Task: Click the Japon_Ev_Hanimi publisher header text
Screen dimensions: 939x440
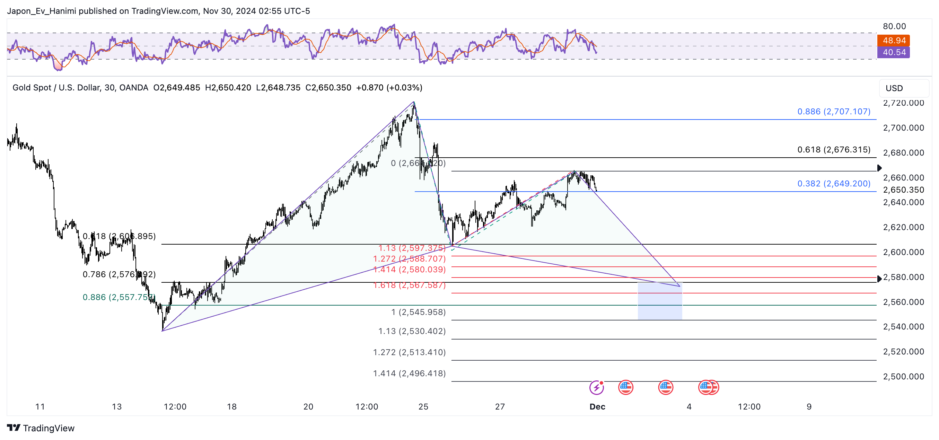Action: pyautogui.click(x=159, y=11)
